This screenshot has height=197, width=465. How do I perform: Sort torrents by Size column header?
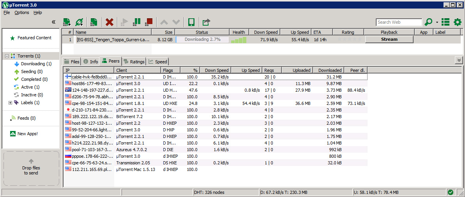click(163, 32)
